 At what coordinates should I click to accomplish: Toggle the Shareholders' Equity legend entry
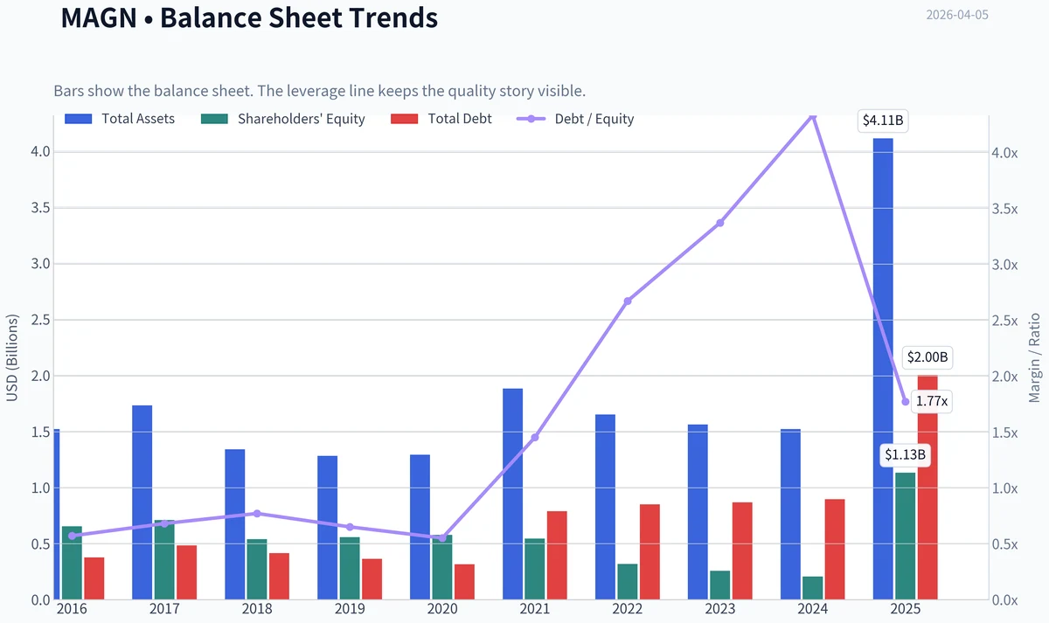282,119
